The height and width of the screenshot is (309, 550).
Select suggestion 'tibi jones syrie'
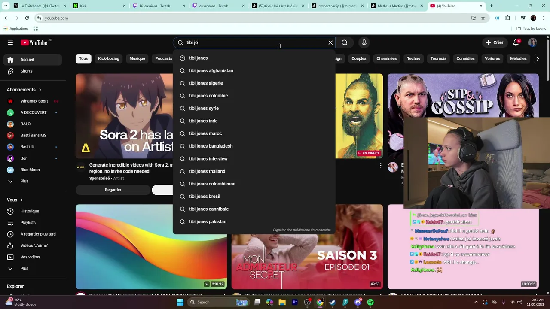pyautogui.click(x=254, y=108)
